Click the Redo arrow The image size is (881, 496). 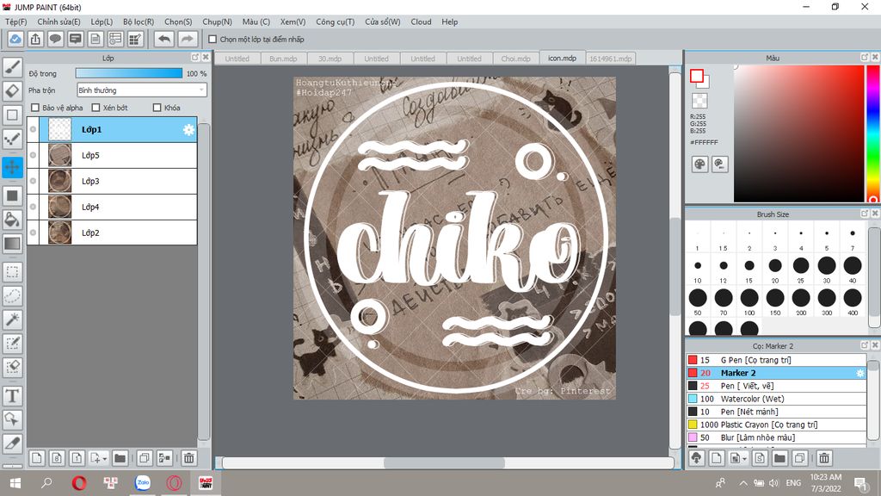pyautogui.click(x=187, y=40)
